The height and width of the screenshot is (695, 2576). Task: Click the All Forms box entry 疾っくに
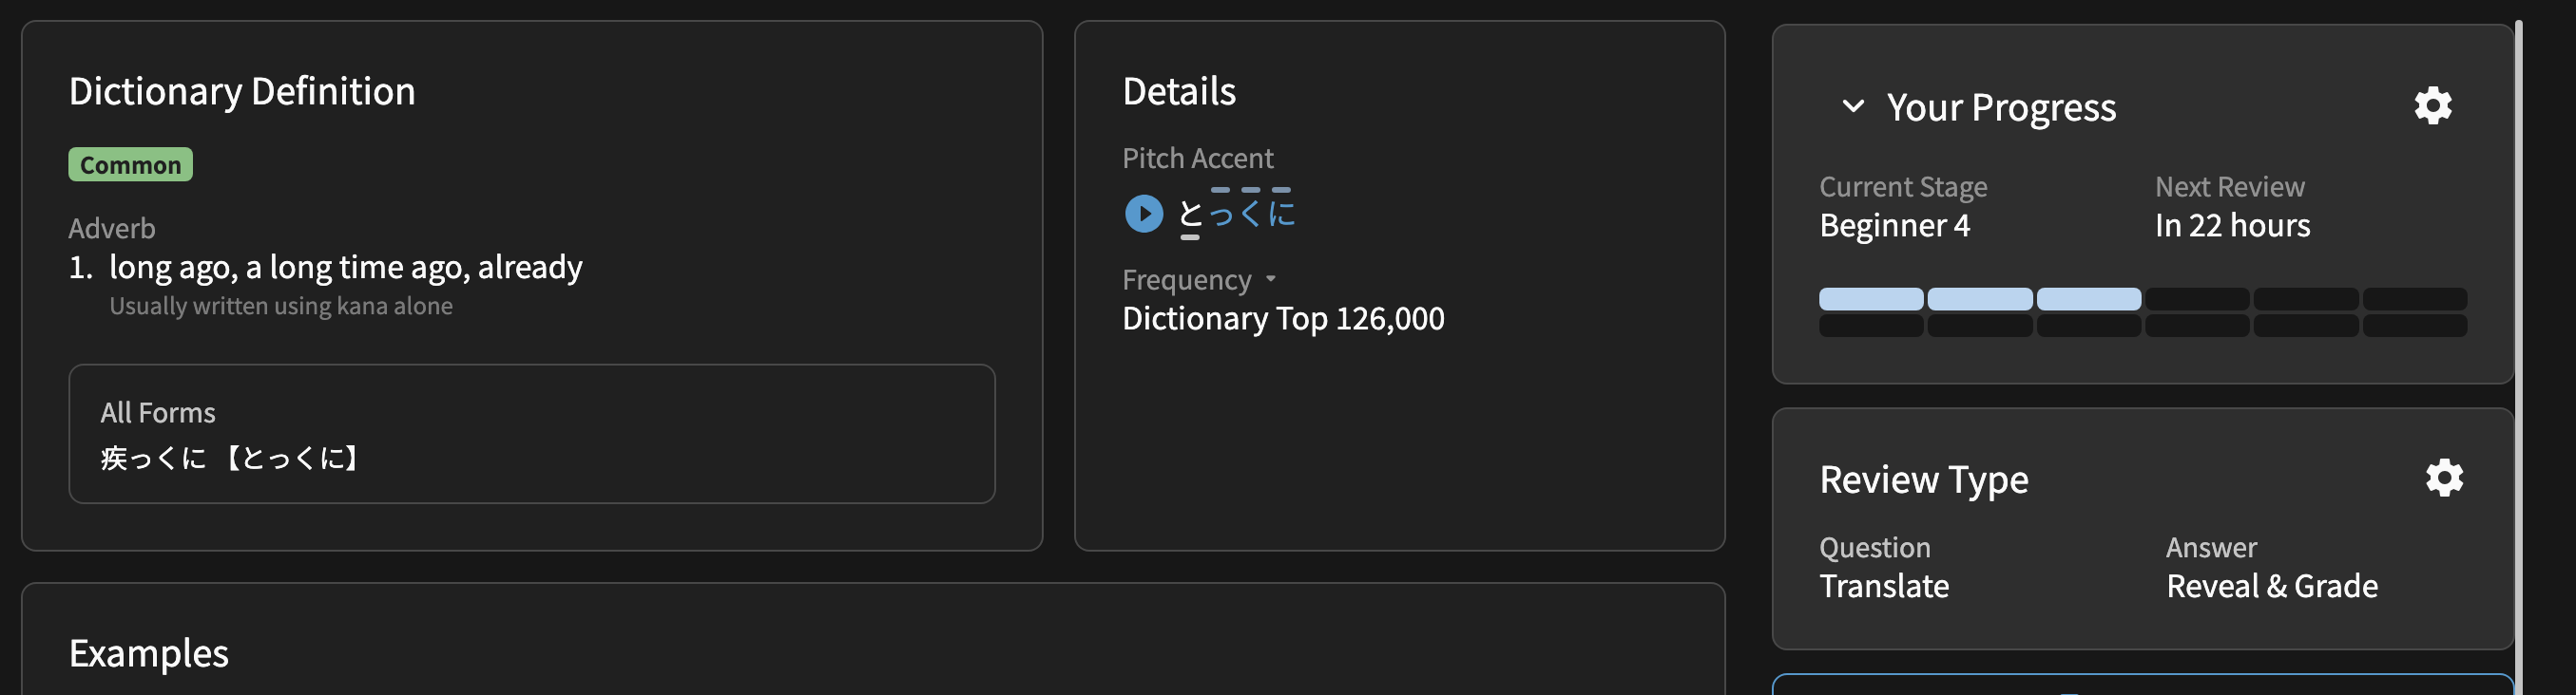coord(154,459)
